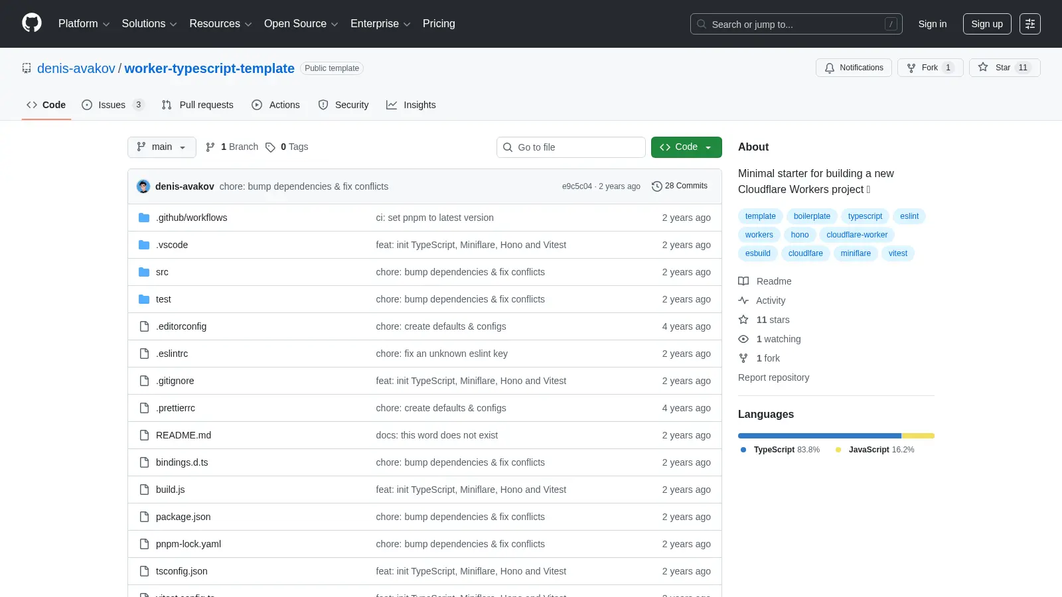This screenshot has width=1062, height=597.
Task: Select the cloudflare-worker topic tag
Action: (857, 235)
